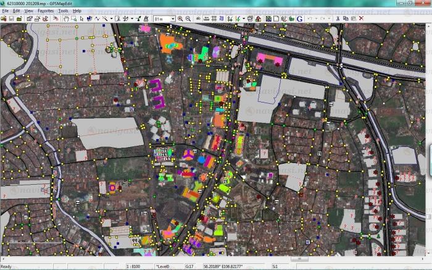Viewport: 432px width, 270px height.
Task: Click the Zoom out magnifier icon
Action: 188,19
